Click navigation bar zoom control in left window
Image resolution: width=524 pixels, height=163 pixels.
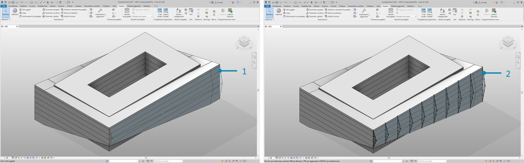(254, 63)
